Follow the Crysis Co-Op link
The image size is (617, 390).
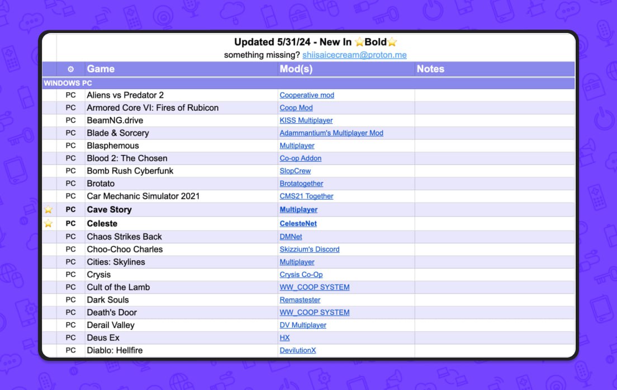pyautogui.click(x=301, y=275)
